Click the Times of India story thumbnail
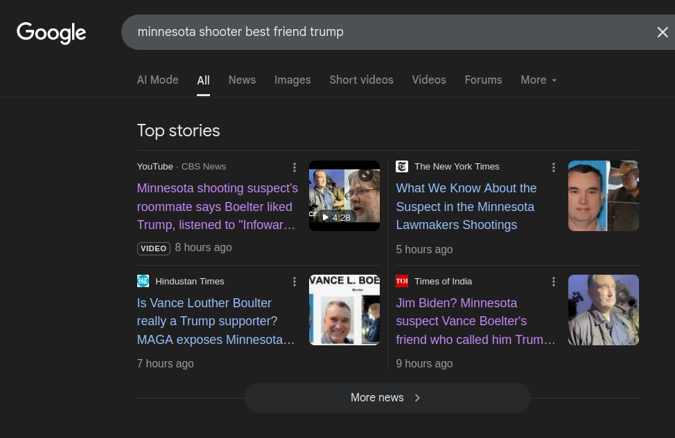Screen dimensions: 675x438 (x=604, y=310)
